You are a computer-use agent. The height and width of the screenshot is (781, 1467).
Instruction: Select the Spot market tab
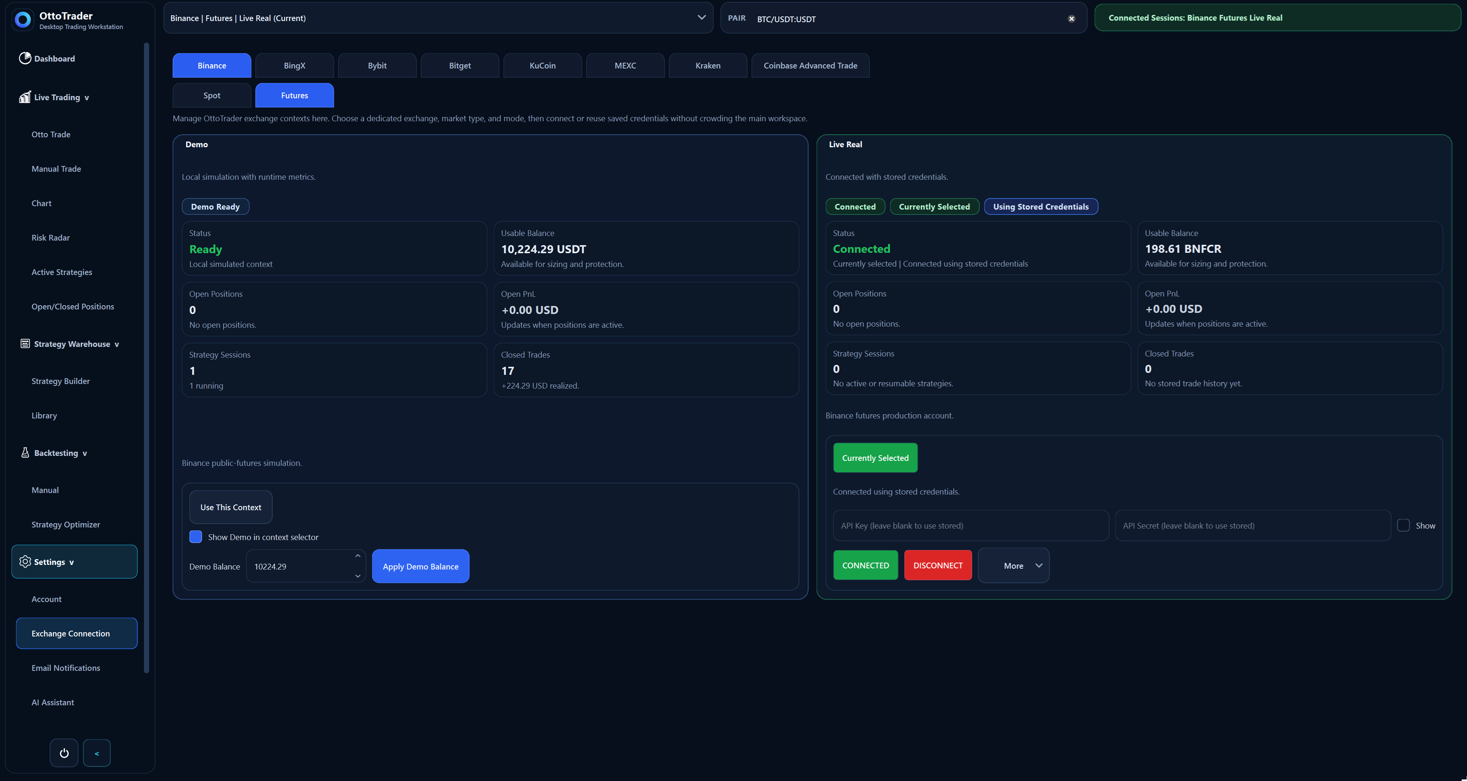click(212, 96)
